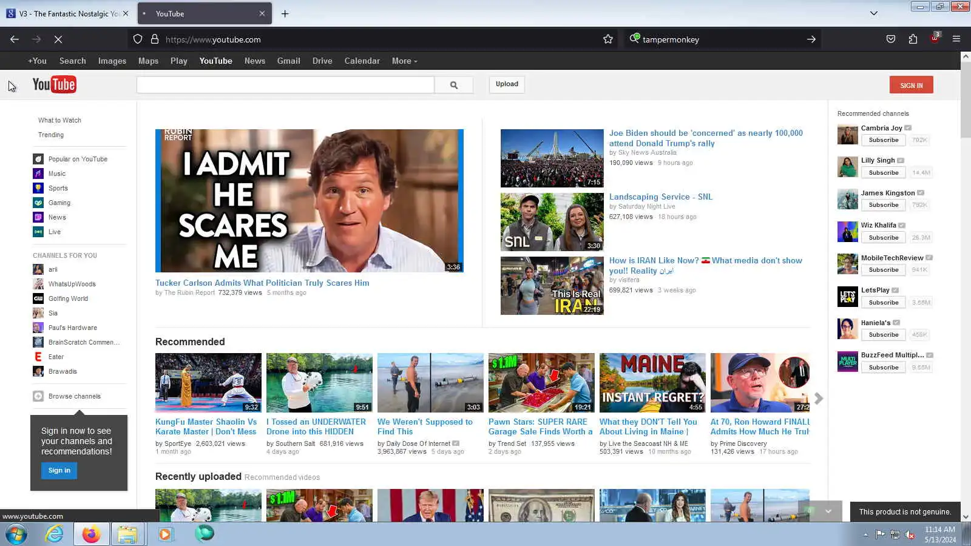Open the Eater channel icon
The height and width of the screenshot is (546, 971).
point(38,357)
